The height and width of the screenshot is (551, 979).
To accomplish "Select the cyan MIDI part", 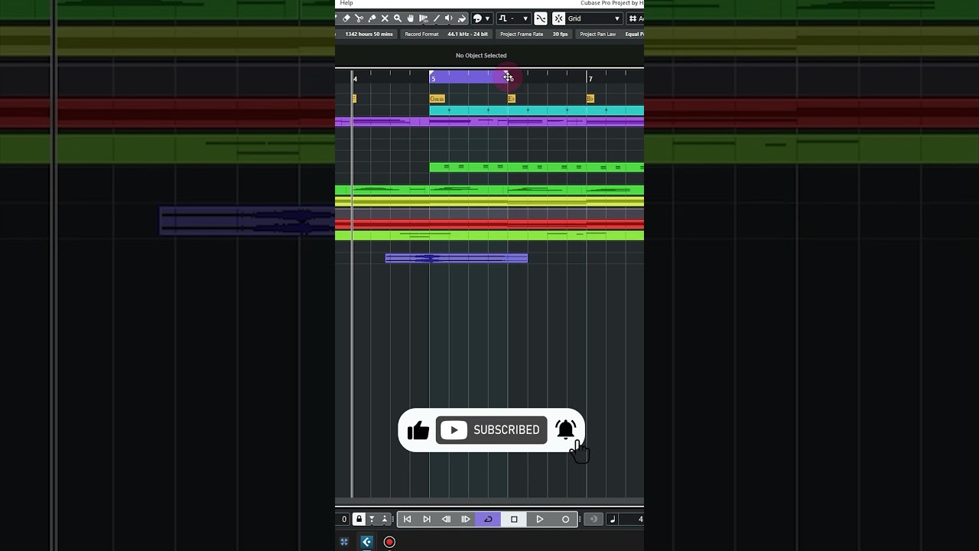I will tap(536, 111).
